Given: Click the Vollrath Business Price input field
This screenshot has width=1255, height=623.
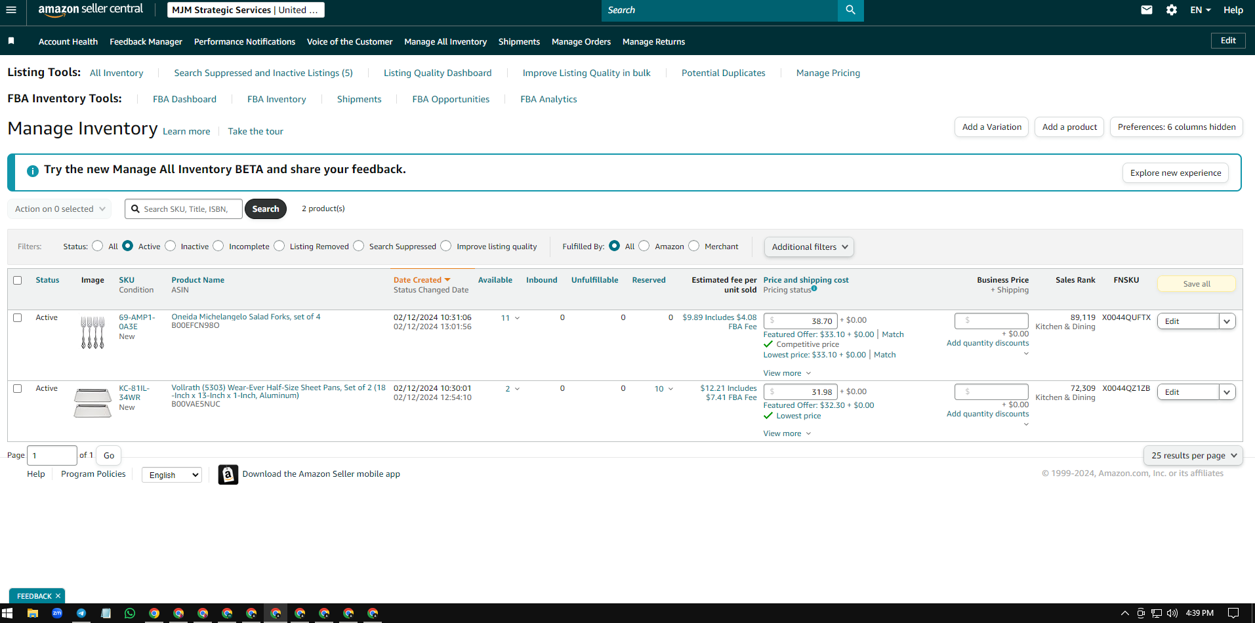Looking at the screenshot, I should tap(992, 392).
